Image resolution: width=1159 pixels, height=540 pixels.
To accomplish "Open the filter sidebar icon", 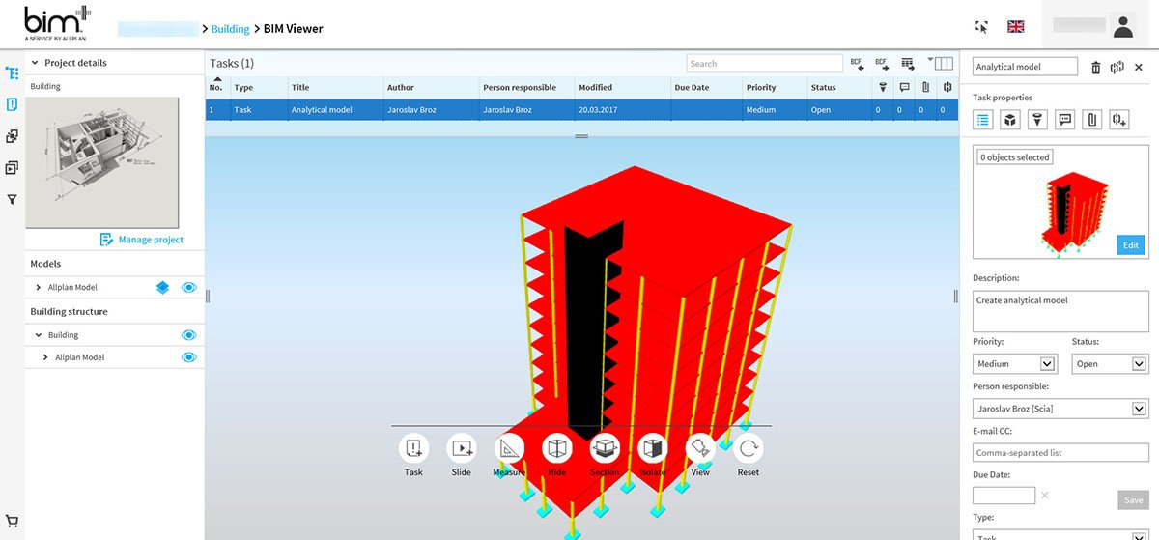I will [x=13, y=200].
